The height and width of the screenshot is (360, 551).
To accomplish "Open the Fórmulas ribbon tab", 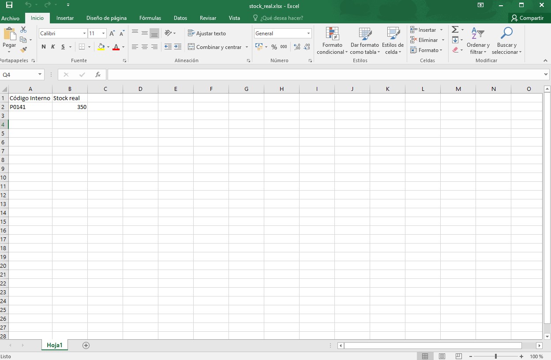I will (150, 18).
